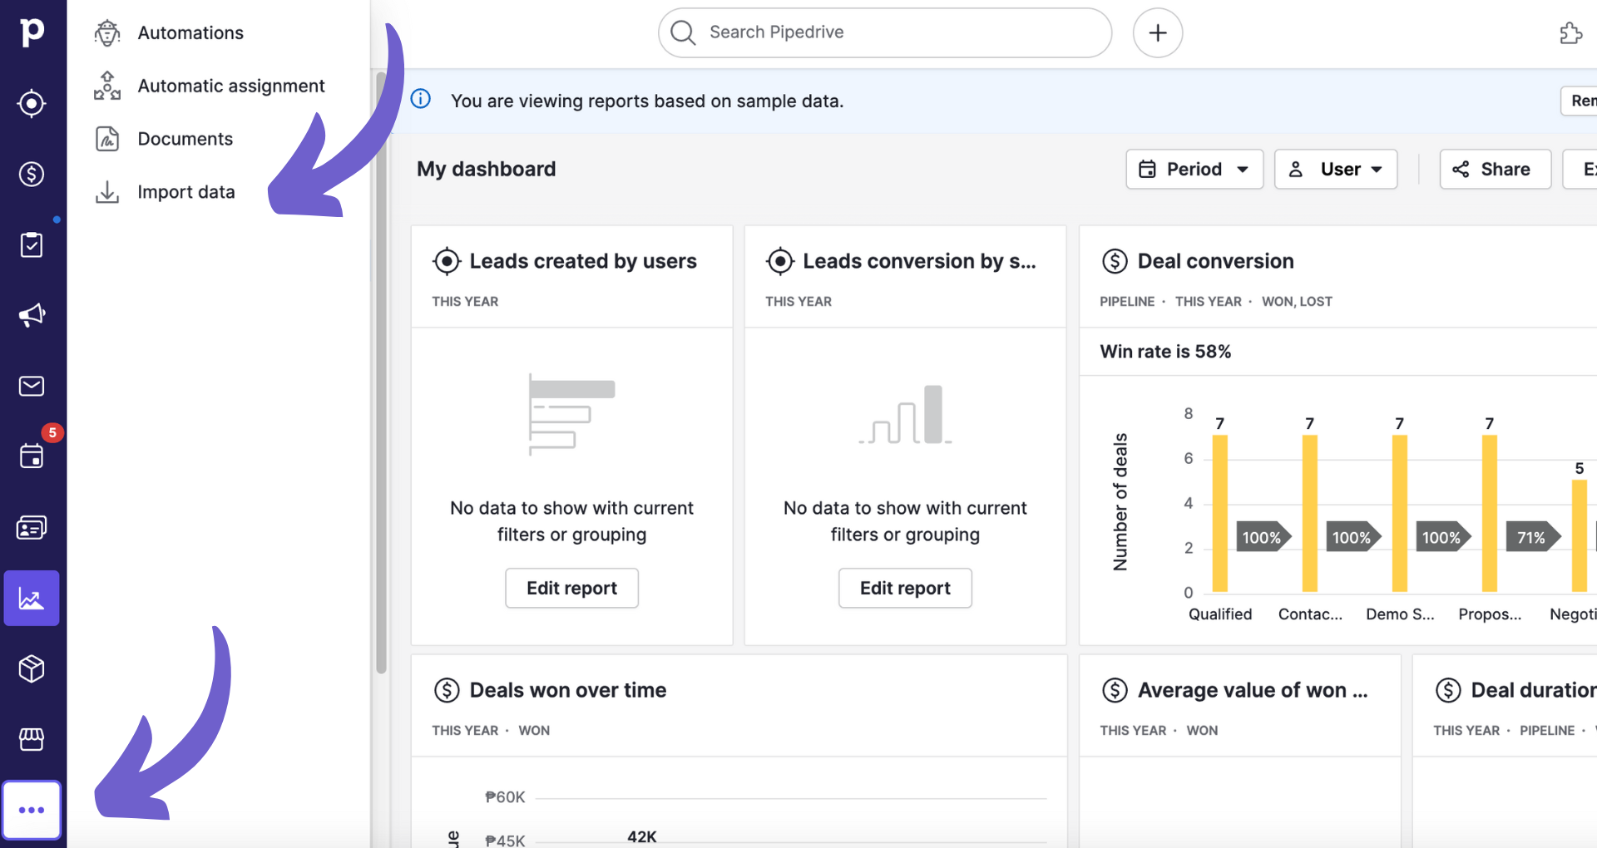
Task: Open Products cube icon in sidebar
Action: pos(32,668)
